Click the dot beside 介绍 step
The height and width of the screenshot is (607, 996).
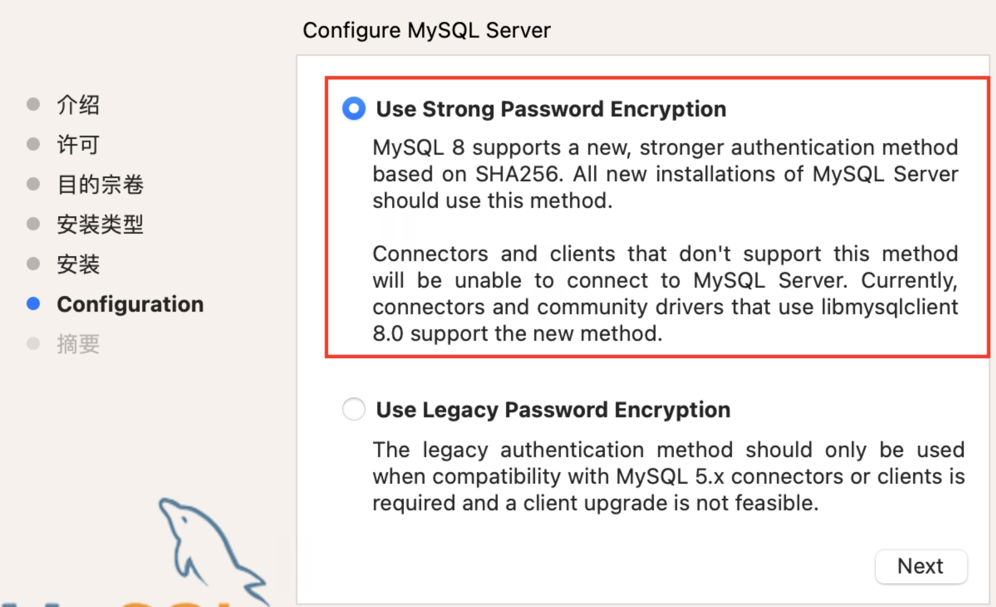click(x=33, y=104)
